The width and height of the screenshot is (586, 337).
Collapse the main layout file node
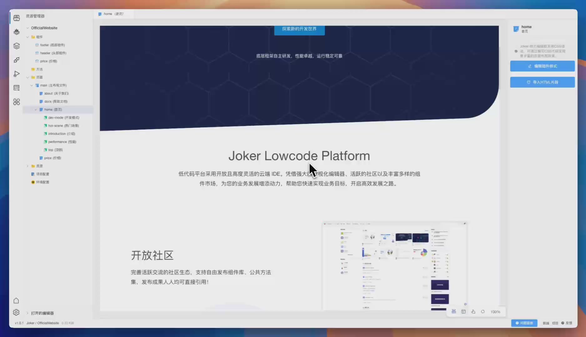pyautogui.click(x=32, y=85)
